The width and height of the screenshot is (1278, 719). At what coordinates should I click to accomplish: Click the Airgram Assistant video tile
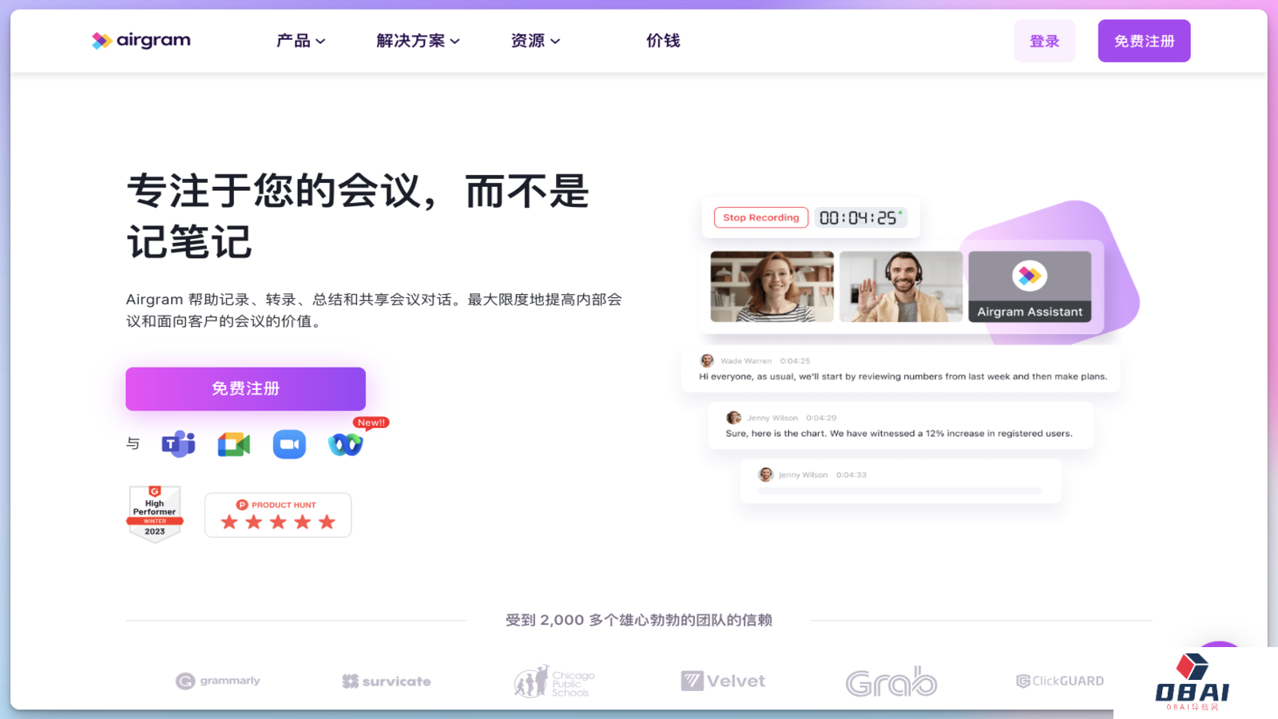click(1030, 287)
